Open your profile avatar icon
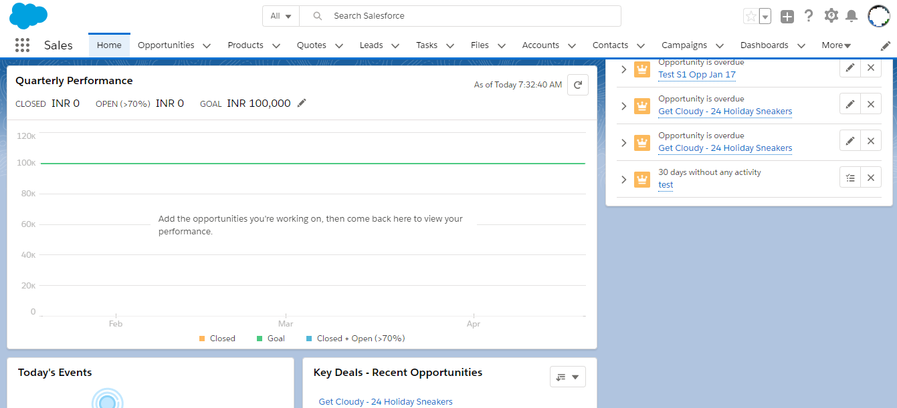This screenshot has height=408, width=897. [x=878, y=15]
